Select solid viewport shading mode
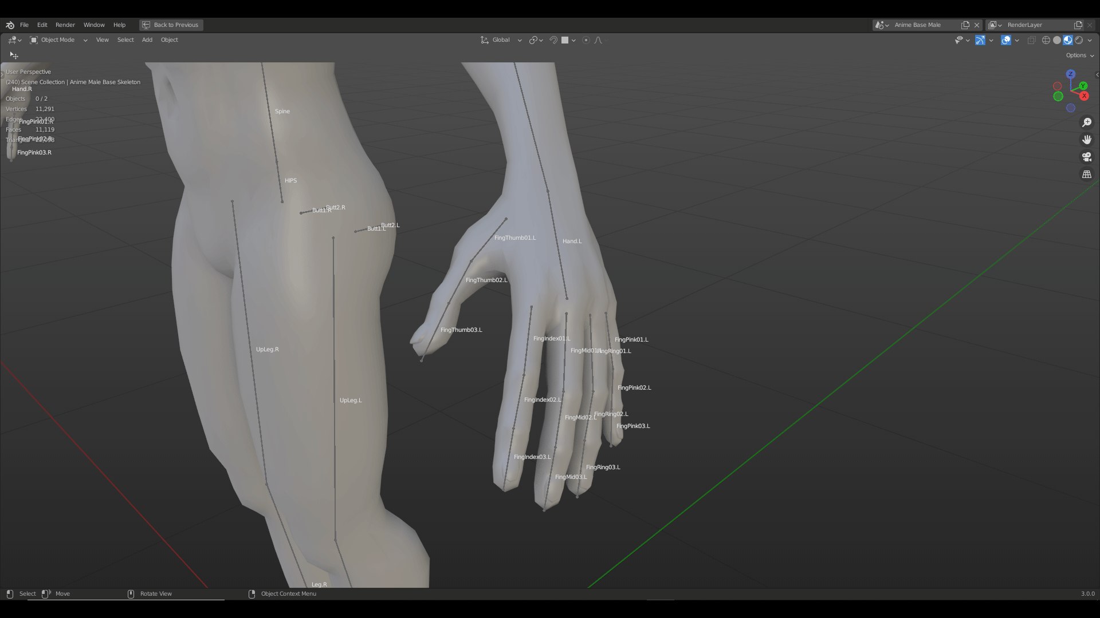The height and width of the screenshot is (618, 1100). (x=1057, y=40)
